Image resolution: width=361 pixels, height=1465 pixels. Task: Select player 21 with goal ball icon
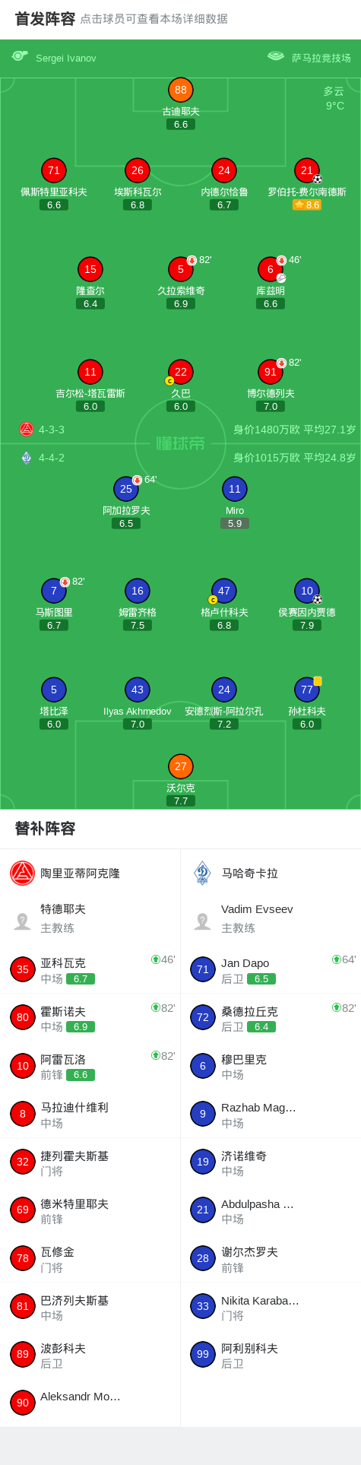(307, 170)
